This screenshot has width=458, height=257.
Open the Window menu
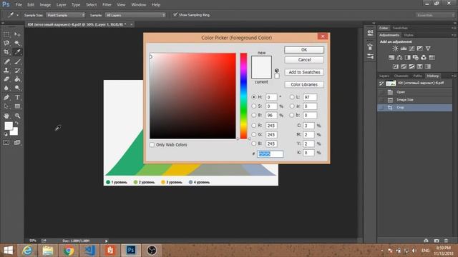tap(138, 5)
